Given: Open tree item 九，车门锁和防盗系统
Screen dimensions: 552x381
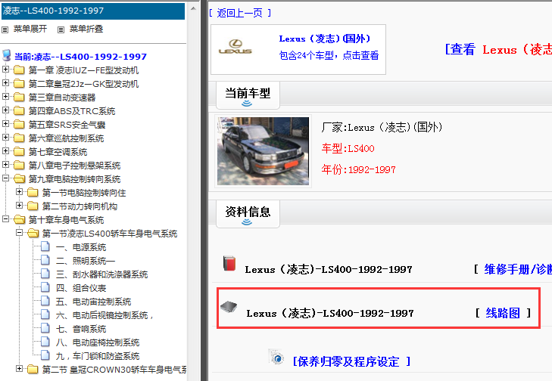Looking at the screenshot, I should coord(98,356).
